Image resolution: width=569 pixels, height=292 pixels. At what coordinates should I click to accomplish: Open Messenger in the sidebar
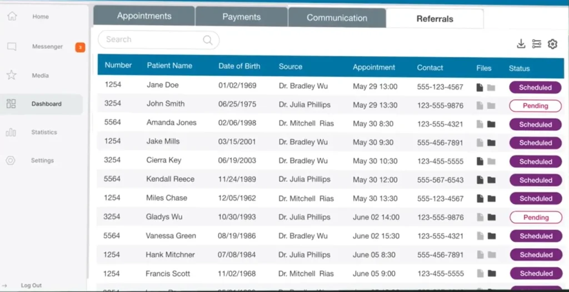click(x=48, y=47)
